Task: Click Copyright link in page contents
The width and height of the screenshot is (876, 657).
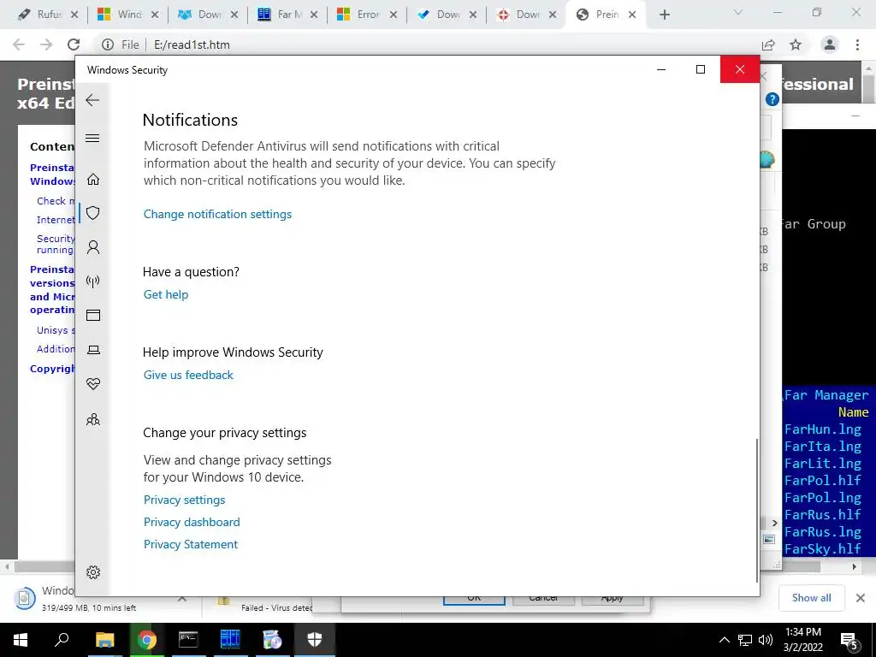Action: click(x=52, y=369)
